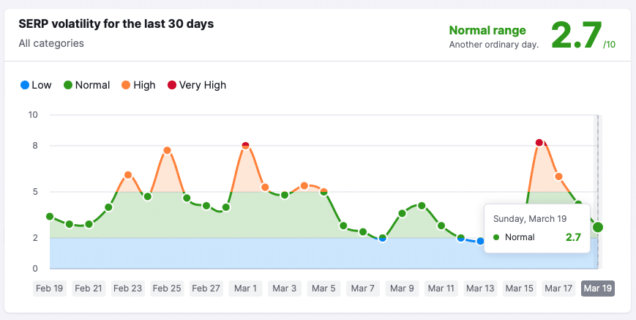
Task: Click the blue low point near Mar 8
Action: coord(382,238)
